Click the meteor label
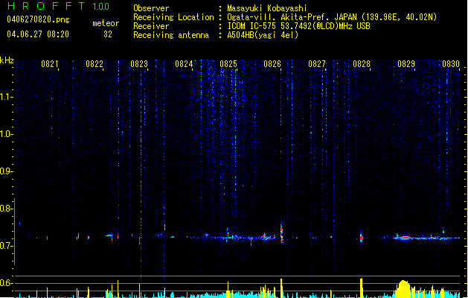This screenshot has height=298, width=468. click(106, 23)
